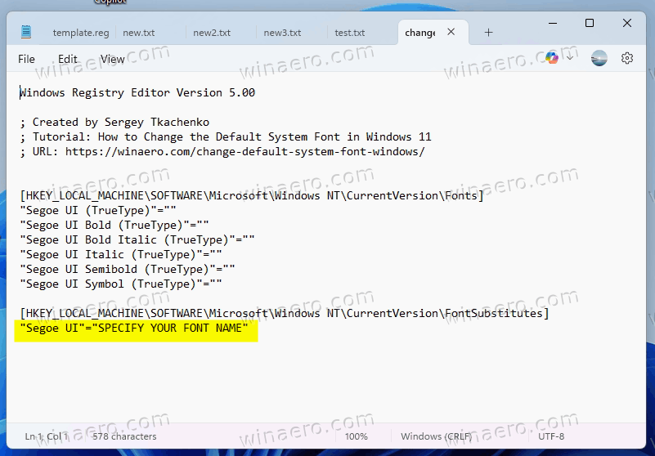Click Windows (CRLF) line ending indicator
655x456 pixels.
pos(437,436)
